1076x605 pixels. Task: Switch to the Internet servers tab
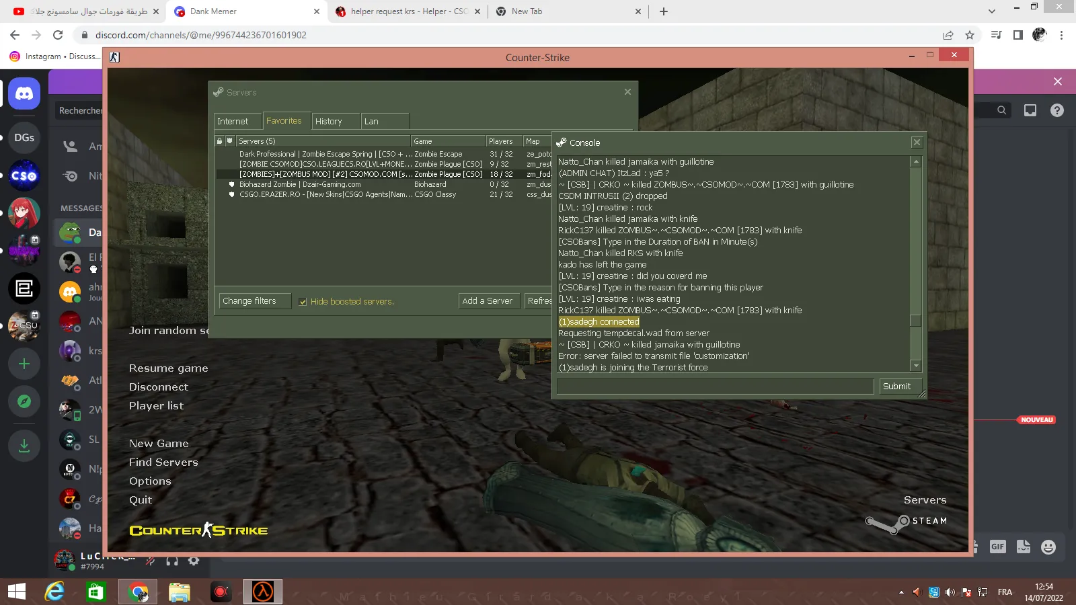point(237,121)
